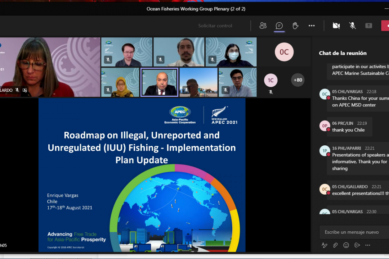Click the screen icon right of LARDO's mic icon
This screenshot has height=259, width=389.
(24, 90)
